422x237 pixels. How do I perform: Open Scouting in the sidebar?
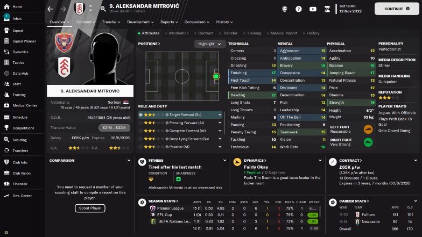(x=19, y=140)
